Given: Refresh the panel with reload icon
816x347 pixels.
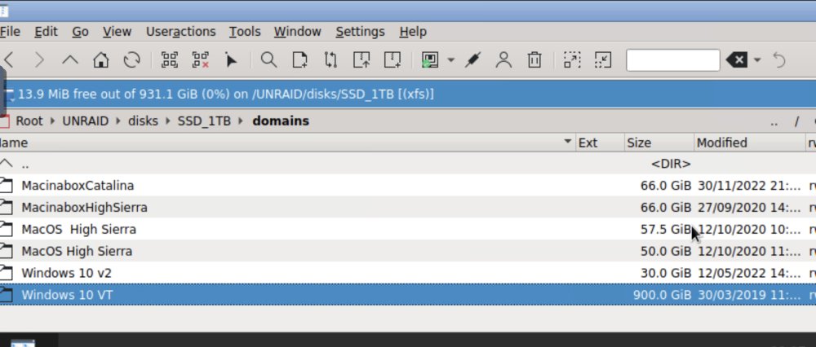Looking at the screenshot, I should click(131, 60).
